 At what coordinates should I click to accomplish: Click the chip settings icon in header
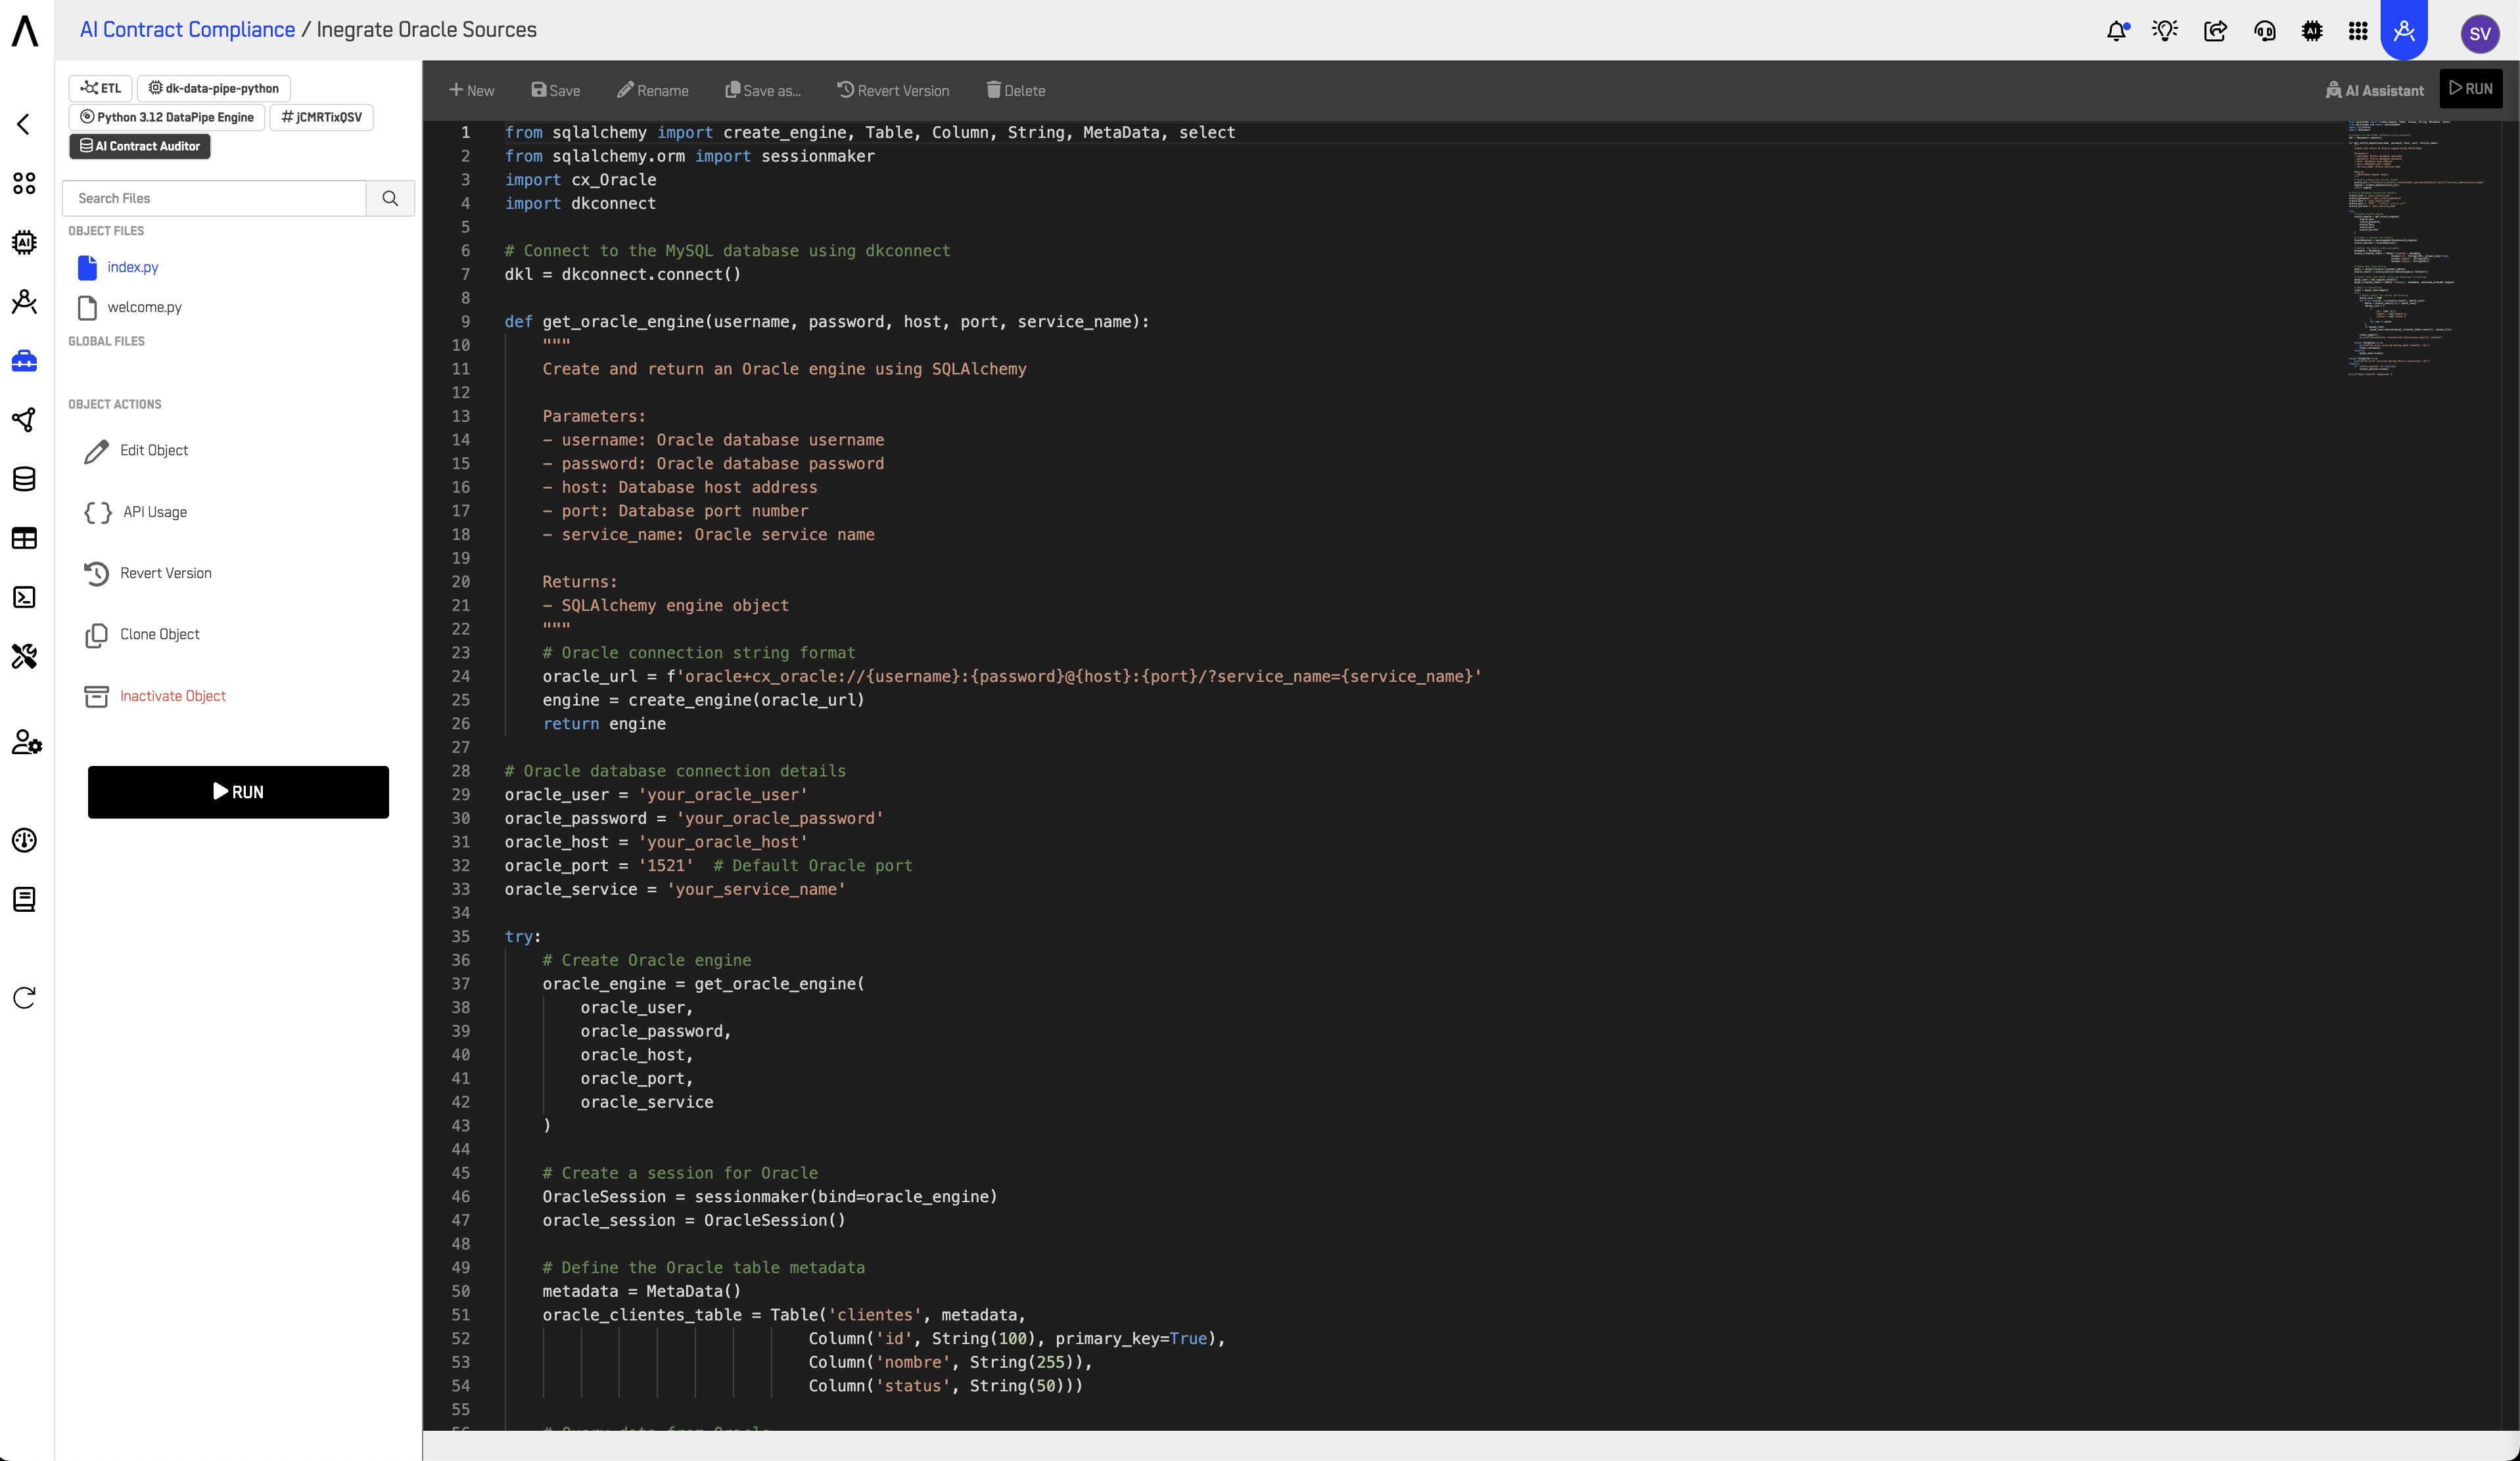click(x=2312, y=31)
